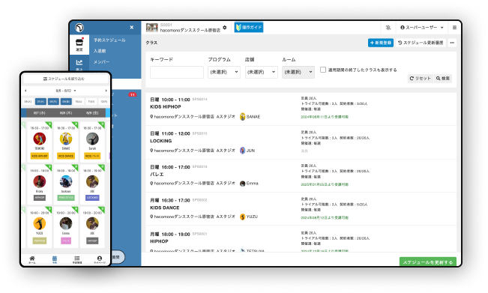Tap the SANAE KIDS DANCE card on phone
This screenshot has height=293, width=488.
click(66, 142)
